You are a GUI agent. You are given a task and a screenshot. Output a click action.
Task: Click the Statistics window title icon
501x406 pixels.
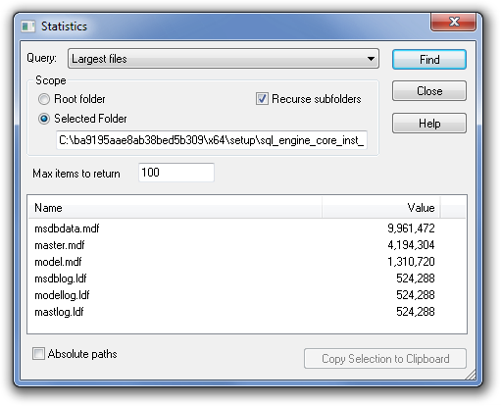[x=27, y=26]
